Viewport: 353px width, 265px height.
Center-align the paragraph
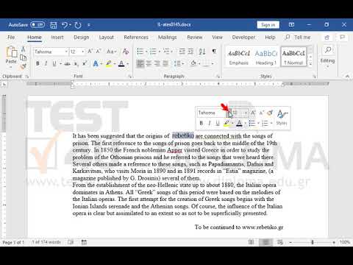point(149,64)
